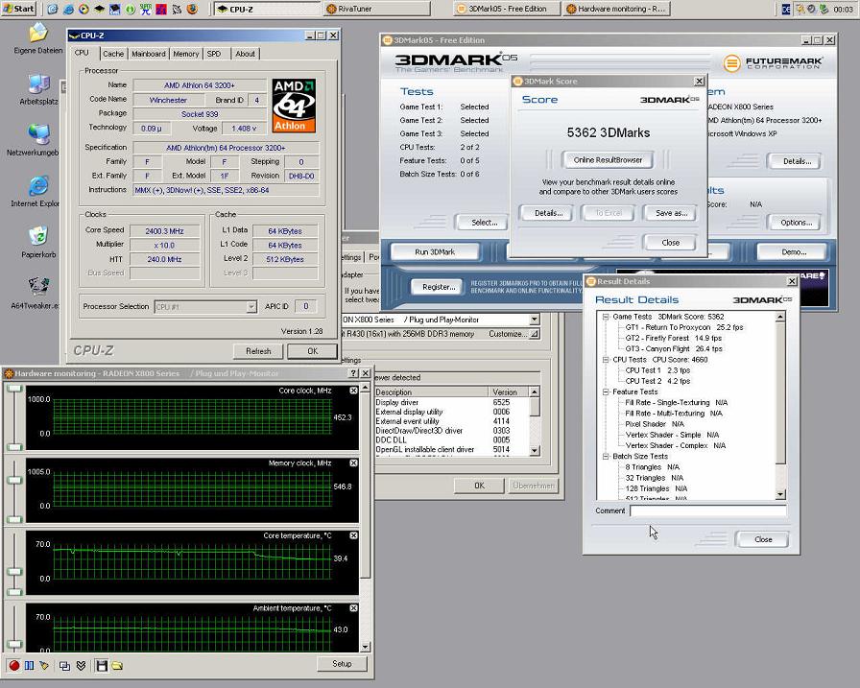Image resolution: width=860 pixels, height=688 pixels.
Task: Click Save as in the 3DMark Score dialog
Action: 671,213
